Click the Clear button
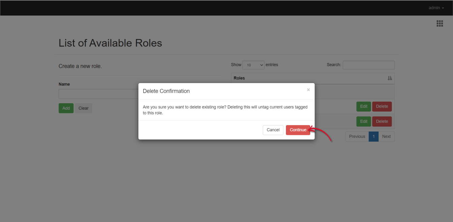The image size is (453, 222). click(x=83, y=108)
